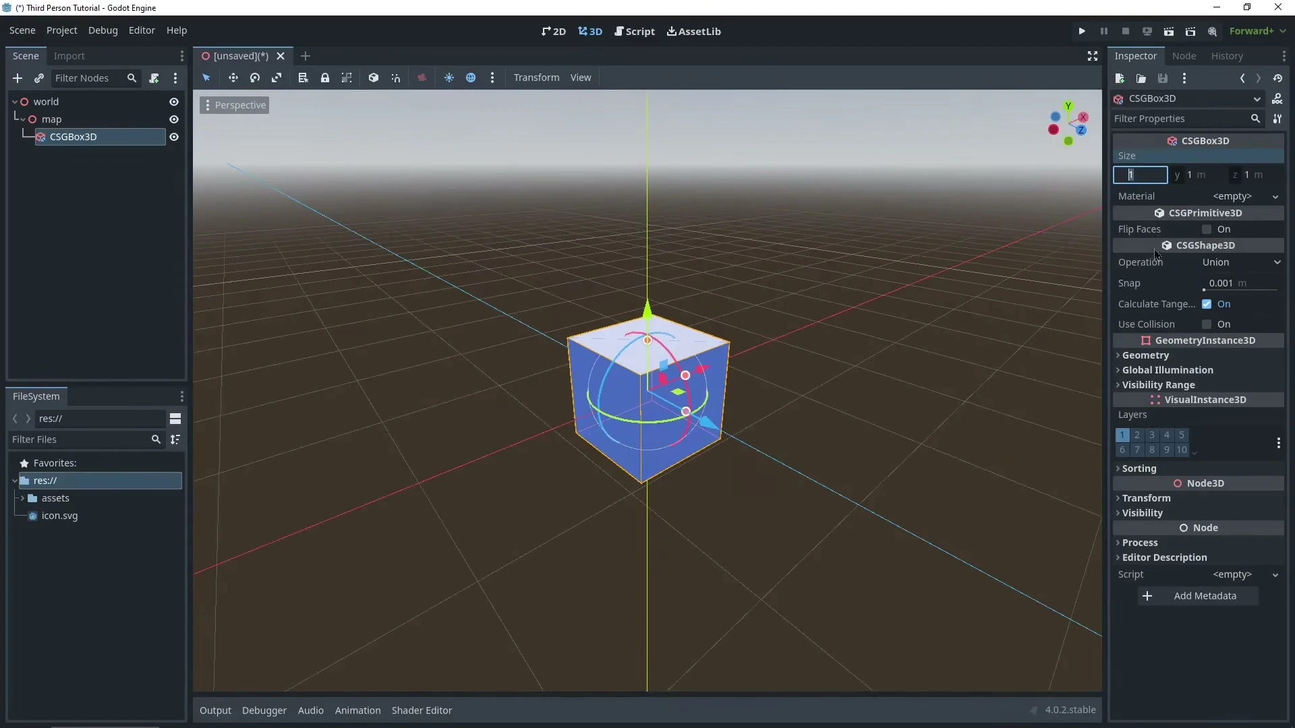The image size is (1295, 728).
Task: Lock the selected node
Action: coord(325,78)
